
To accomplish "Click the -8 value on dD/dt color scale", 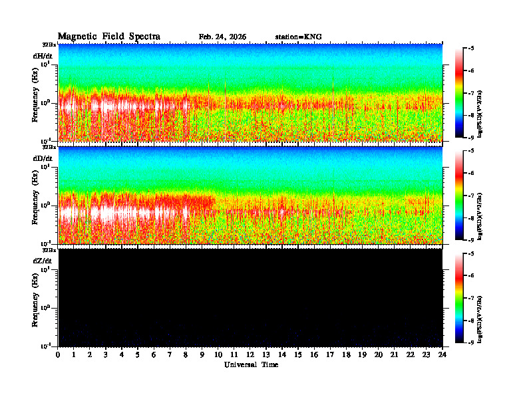I will pyautogui.click(x=471, y=218).
